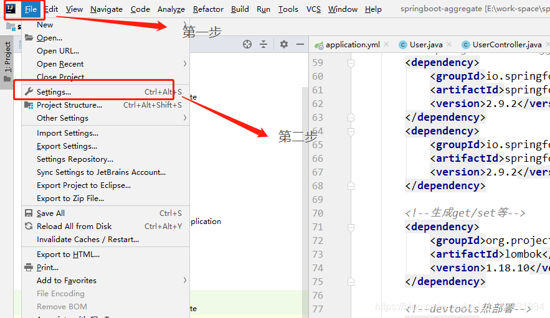Open the Build menu

tap(240, 9)
